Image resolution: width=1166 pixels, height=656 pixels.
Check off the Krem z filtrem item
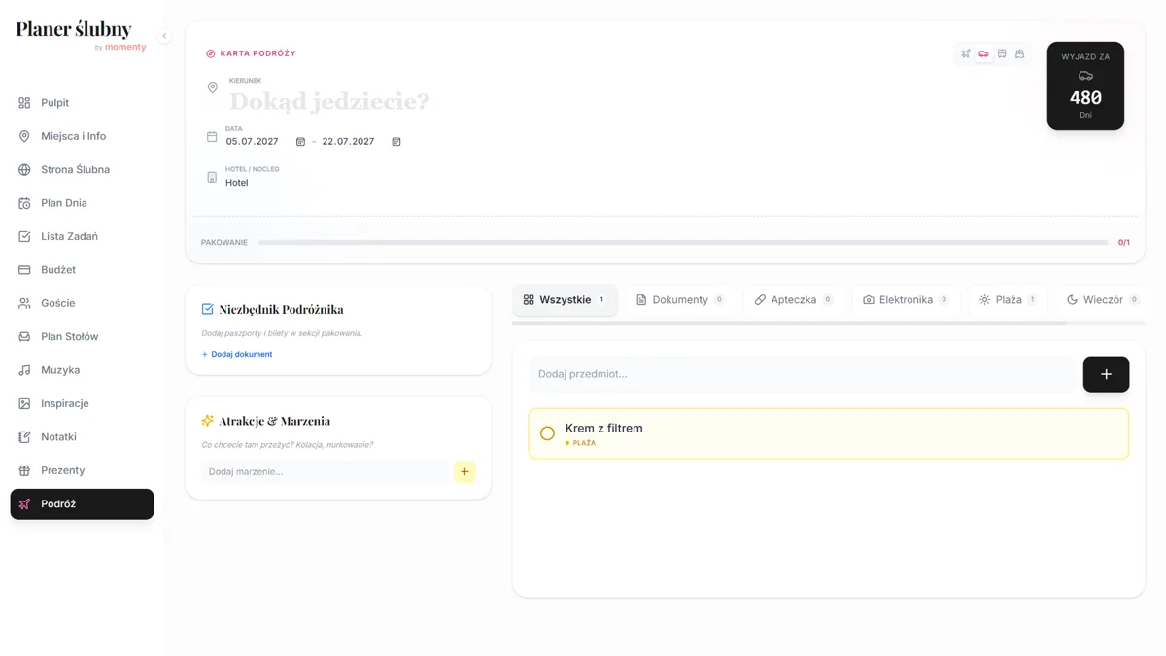[x=547, y=432]
